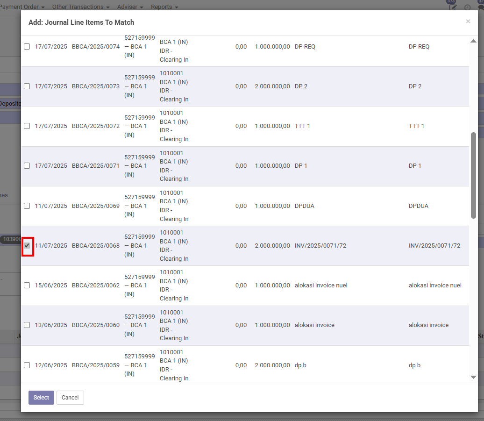Click the scrollbar up arrow in dialog
The width and height of the screenshot is (484, 421).
pos(473,42)
